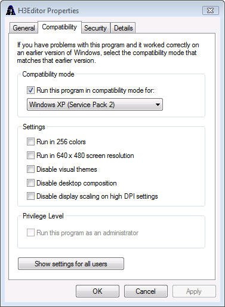Open the Security tab
Image resolution: width=225 pixels, height=307 pixels.
pyautogui.click(x=95, y=28)
